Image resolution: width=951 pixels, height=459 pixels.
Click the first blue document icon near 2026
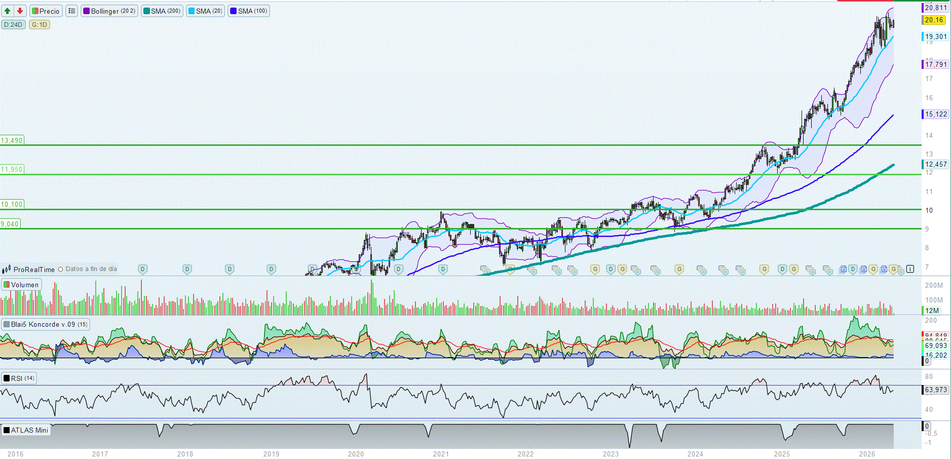click(x=843, y=269)
